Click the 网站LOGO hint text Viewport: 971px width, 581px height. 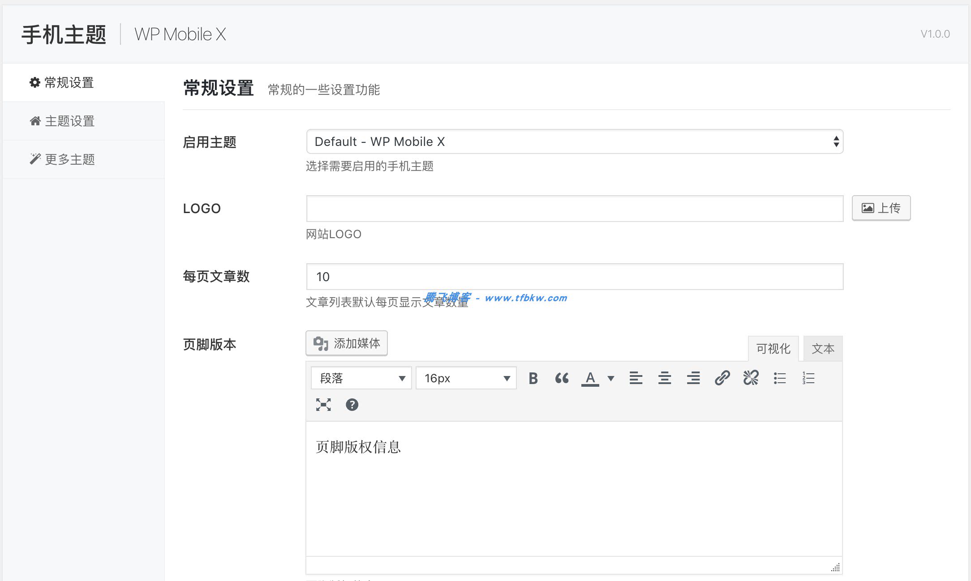[334, 234]
